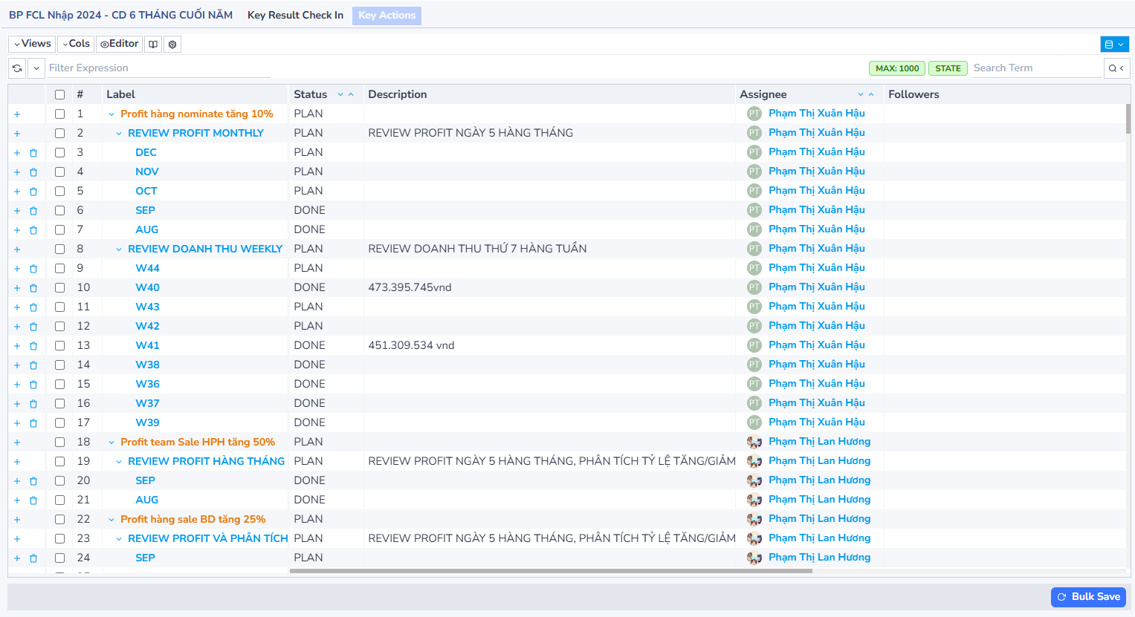
Task: Click plus icon on row 18
Action: pos(17,443)
